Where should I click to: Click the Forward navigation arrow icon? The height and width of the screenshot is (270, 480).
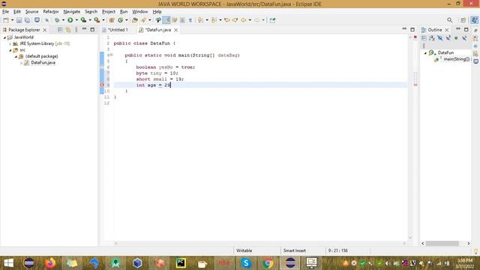click(256, 20)
